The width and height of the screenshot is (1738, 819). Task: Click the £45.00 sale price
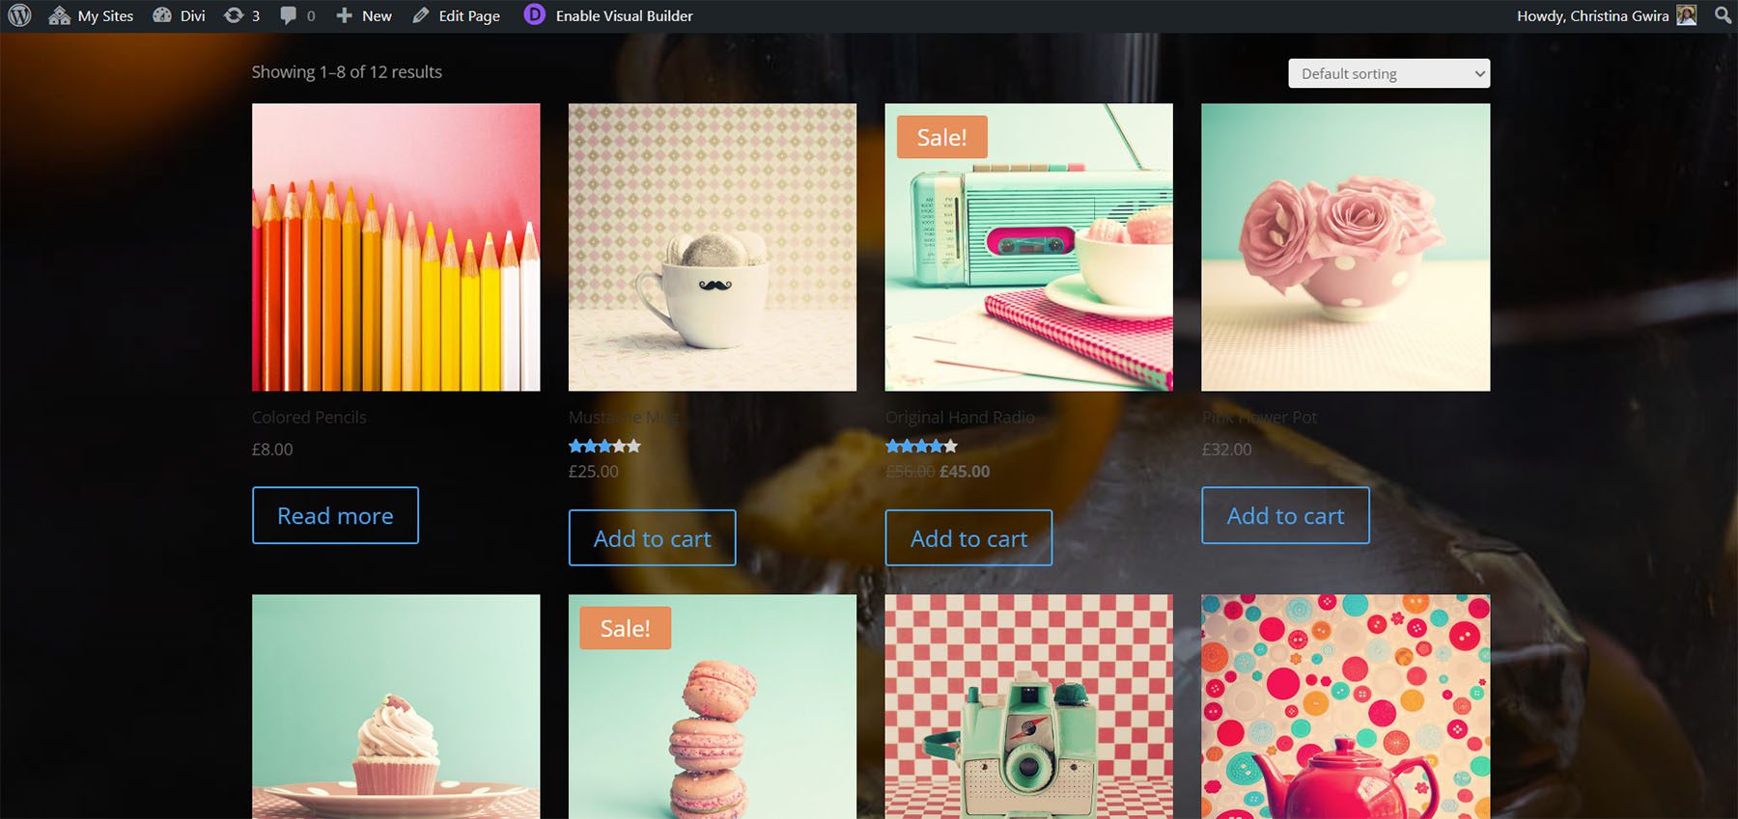tap(965, 471)
